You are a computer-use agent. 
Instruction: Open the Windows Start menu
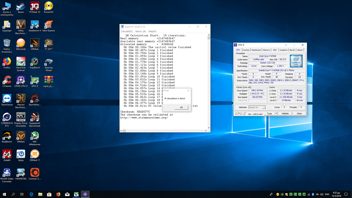point(4,194)
